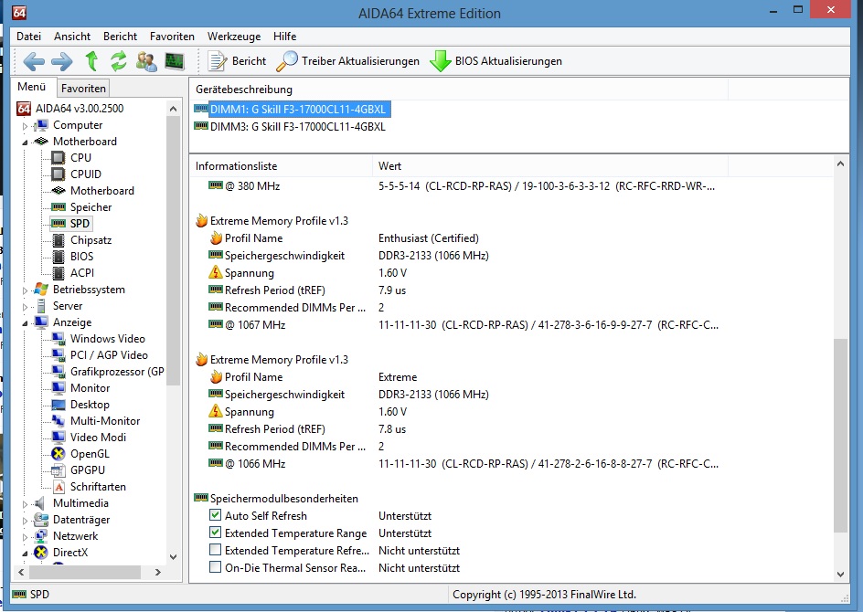This screenshot has width=863, height=612.
Task: Open the user management people icon
Action: click(146, 61)
